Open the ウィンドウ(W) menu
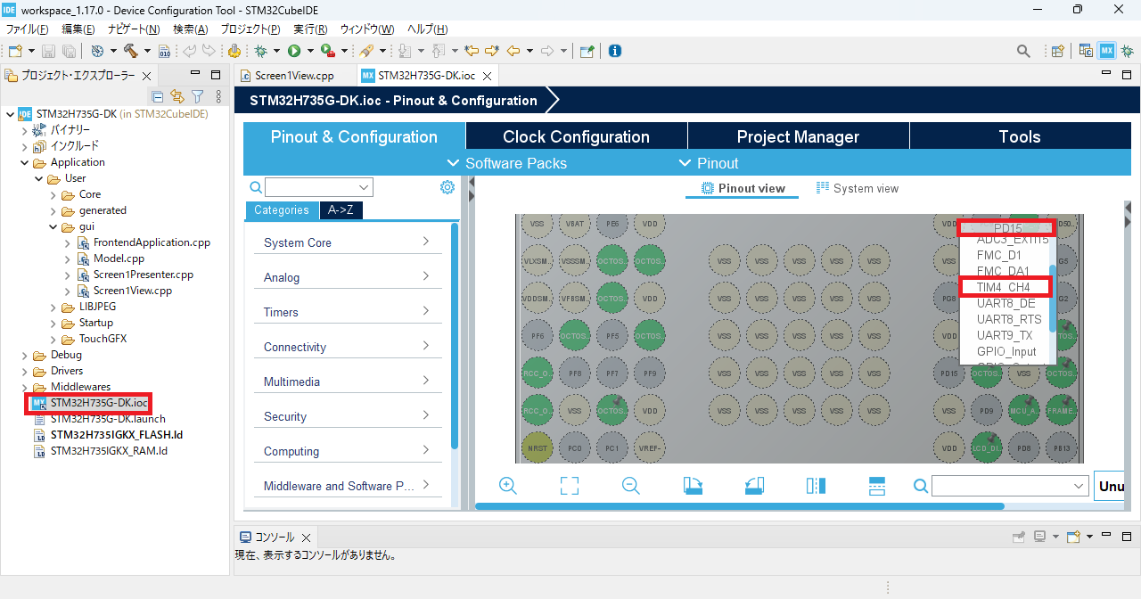This screenshot has height=599, width=1141. point(367,29)
